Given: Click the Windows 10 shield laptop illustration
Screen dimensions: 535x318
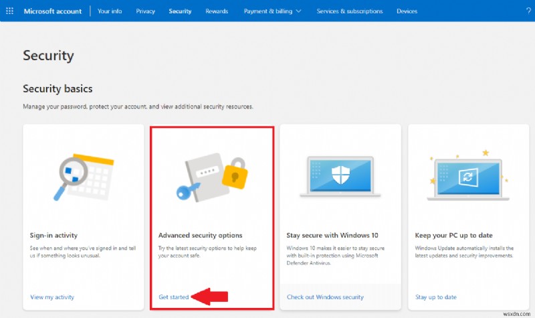Looking at the screenshot, I should [340, 177].
